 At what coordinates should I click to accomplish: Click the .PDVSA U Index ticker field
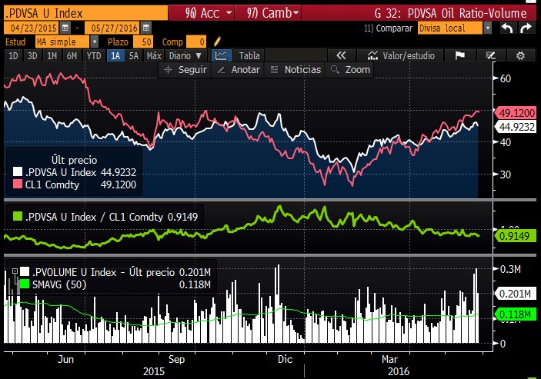(85, 13)
